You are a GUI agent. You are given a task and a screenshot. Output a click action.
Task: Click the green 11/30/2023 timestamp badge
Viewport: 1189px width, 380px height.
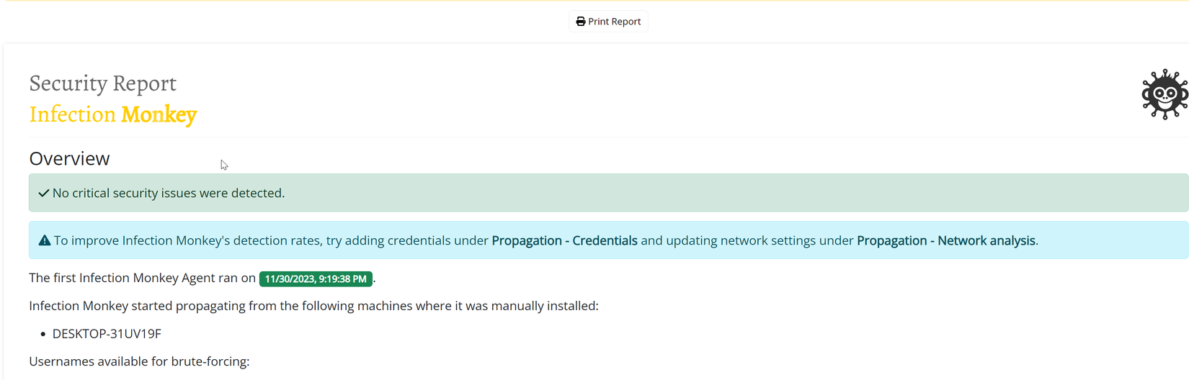[x=316, y=279]
